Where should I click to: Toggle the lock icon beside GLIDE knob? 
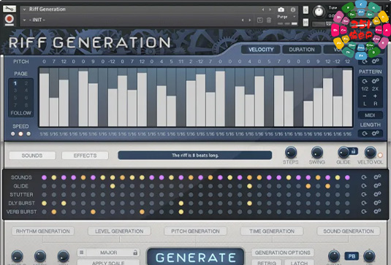pos(353,151)
